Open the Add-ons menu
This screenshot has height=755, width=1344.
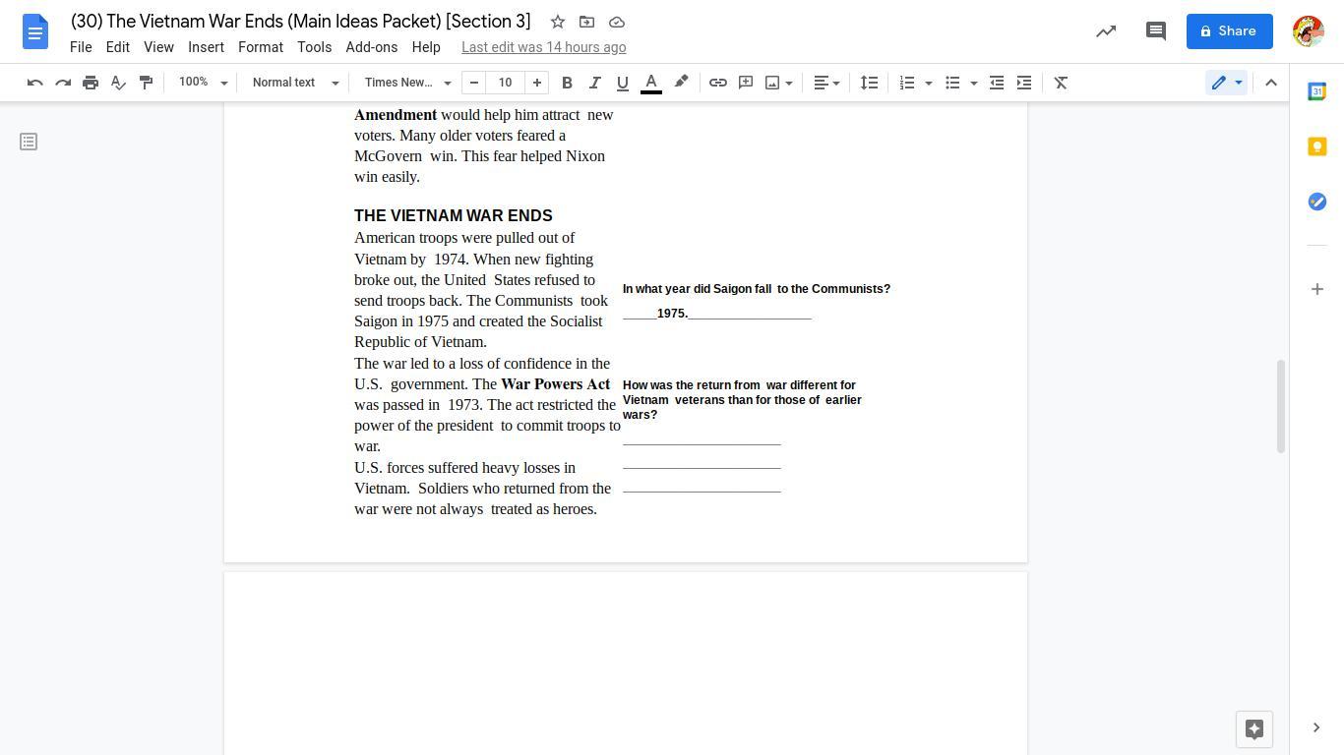point(371,47)
